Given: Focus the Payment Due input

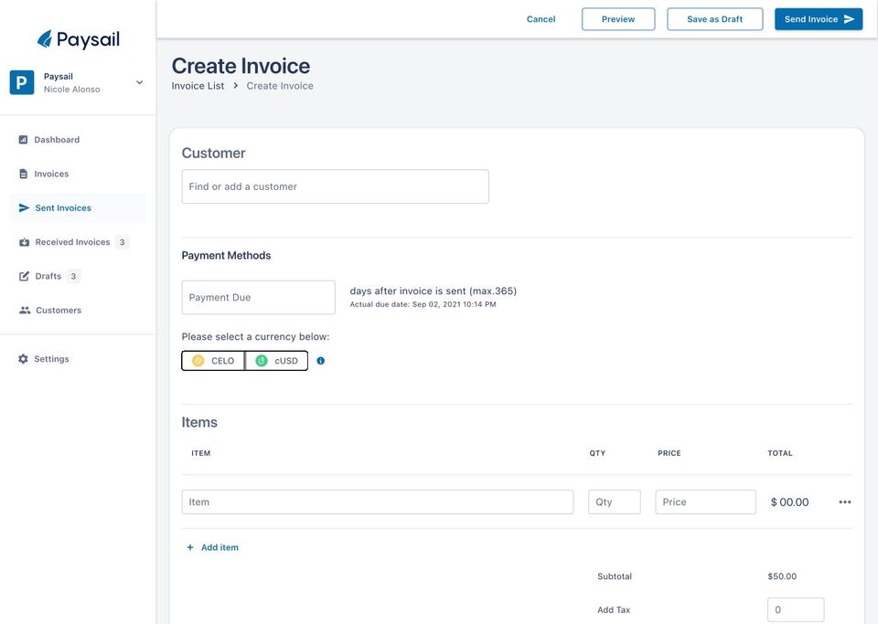Looking at the screenshot, I should pos(259,298).
